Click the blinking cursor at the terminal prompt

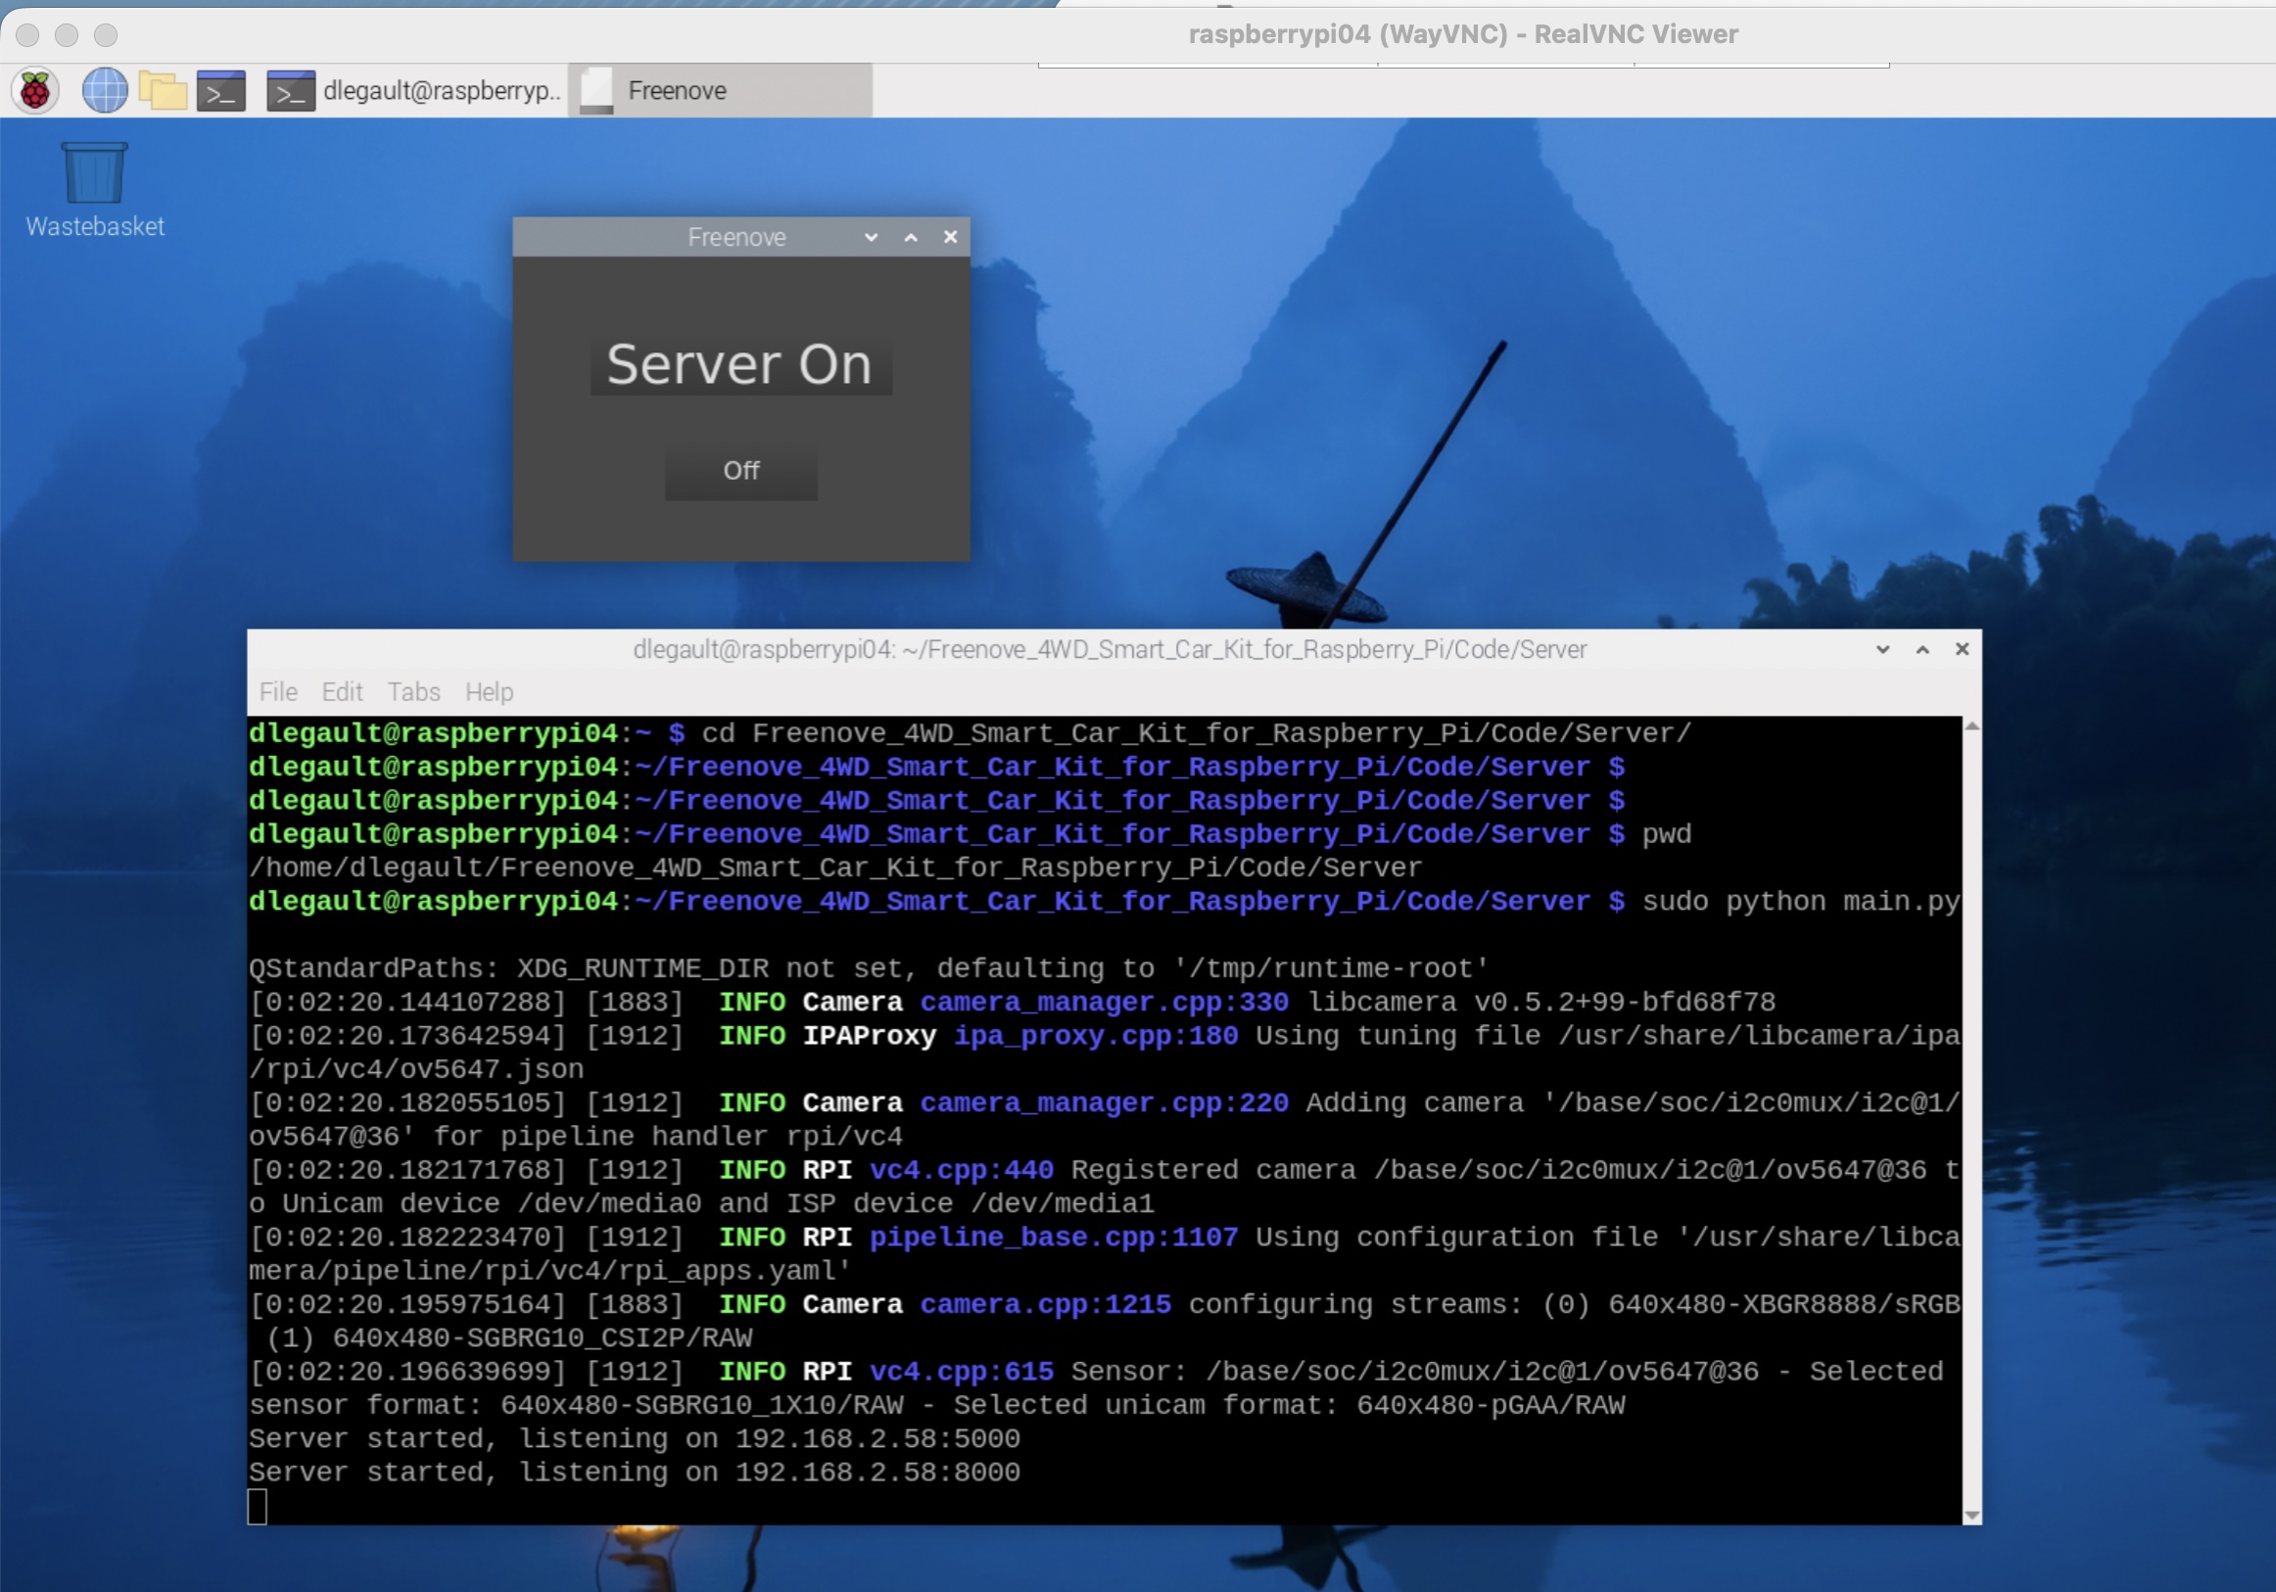(259, 1506)
